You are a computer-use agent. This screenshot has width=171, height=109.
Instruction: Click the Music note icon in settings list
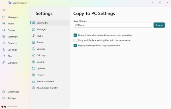33,36
